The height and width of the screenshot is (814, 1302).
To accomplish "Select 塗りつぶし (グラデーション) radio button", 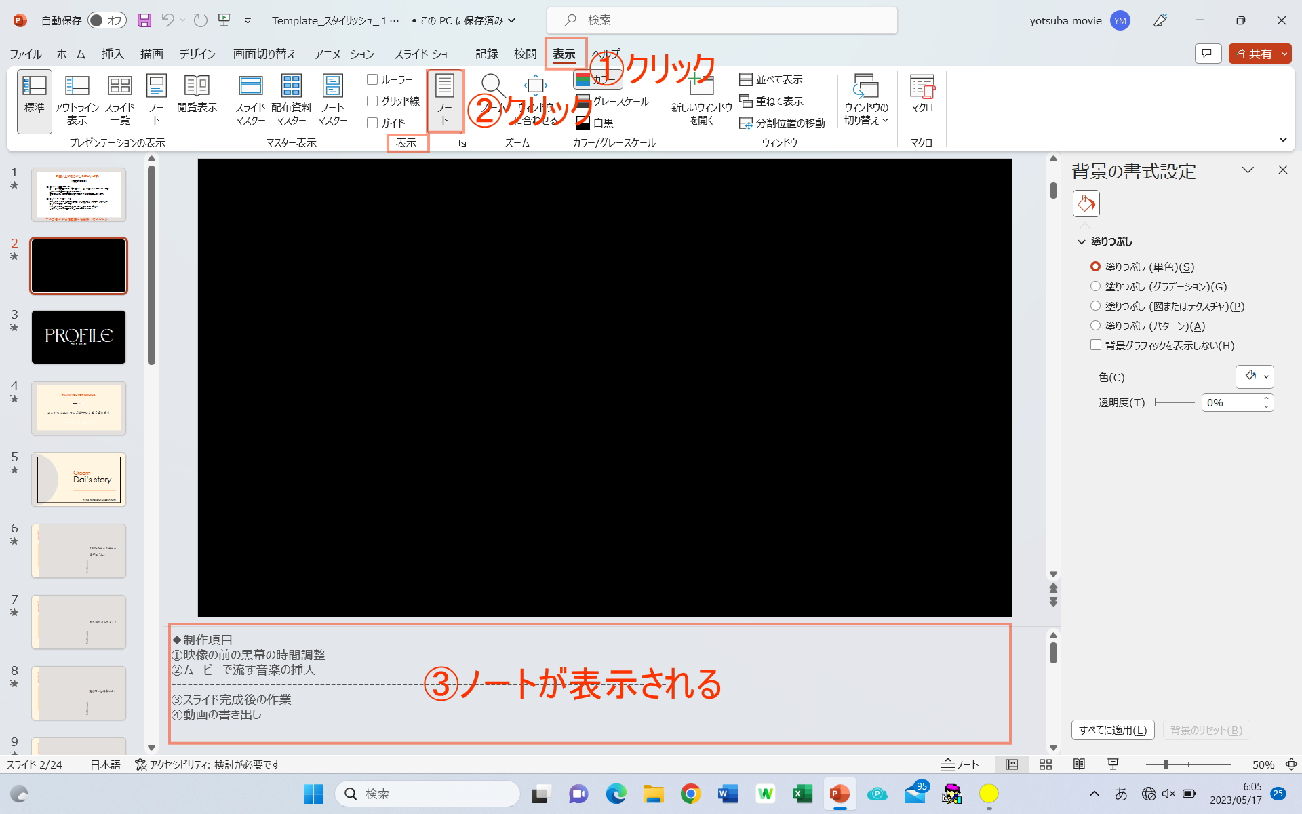I will tap(1097, 286).
